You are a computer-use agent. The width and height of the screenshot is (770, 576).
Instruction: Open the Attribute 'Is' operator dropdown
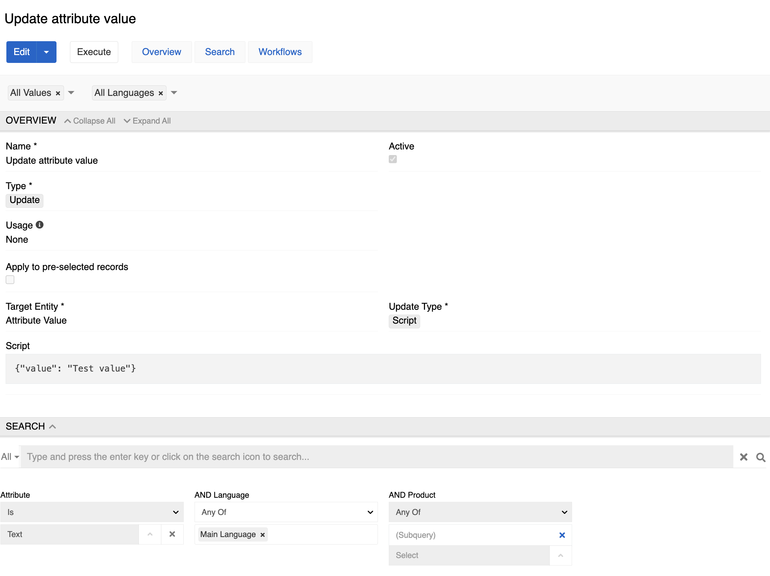[x=92, y=512]
